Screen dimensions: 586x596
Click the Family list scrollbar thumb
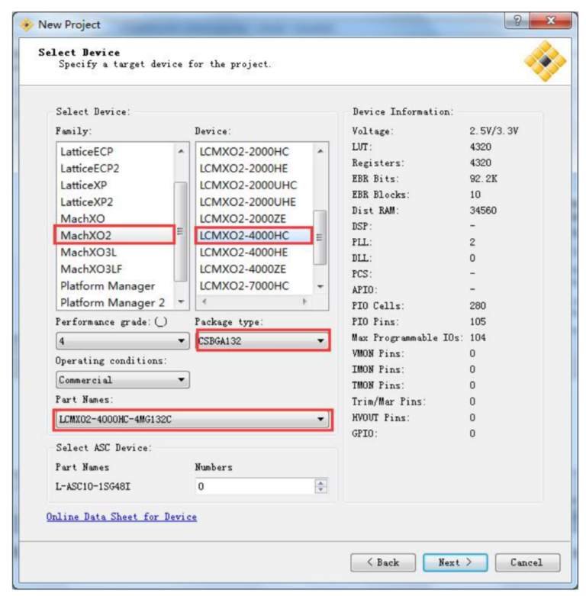pyautogui.click(x=181, y=231)
